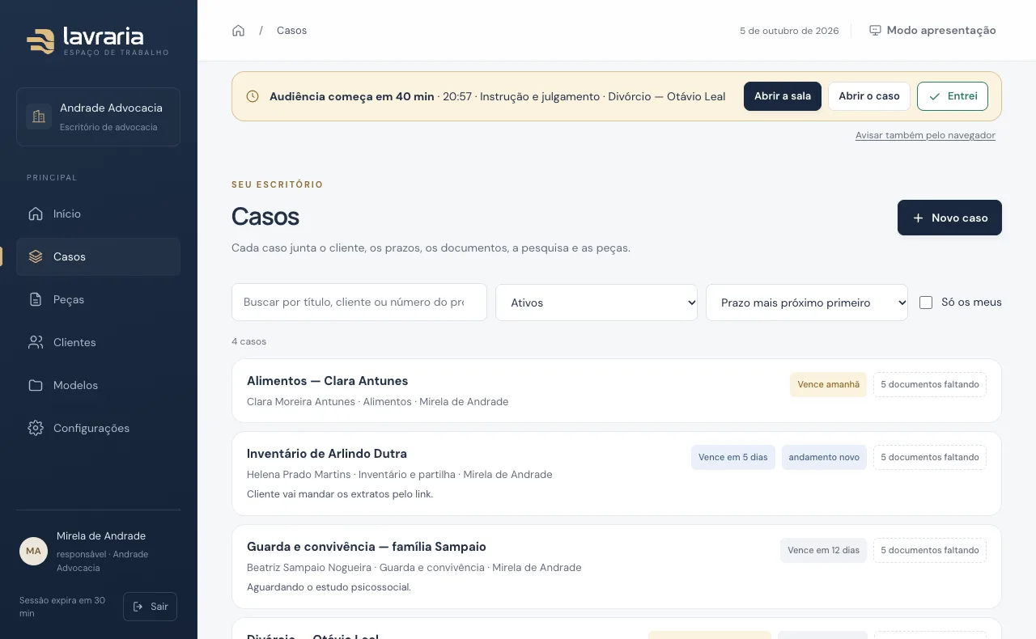Open Guarda e convivência — família Sampaio case
The width and height of the screenshot is (1036, 639).
click(x=617, y=567)
